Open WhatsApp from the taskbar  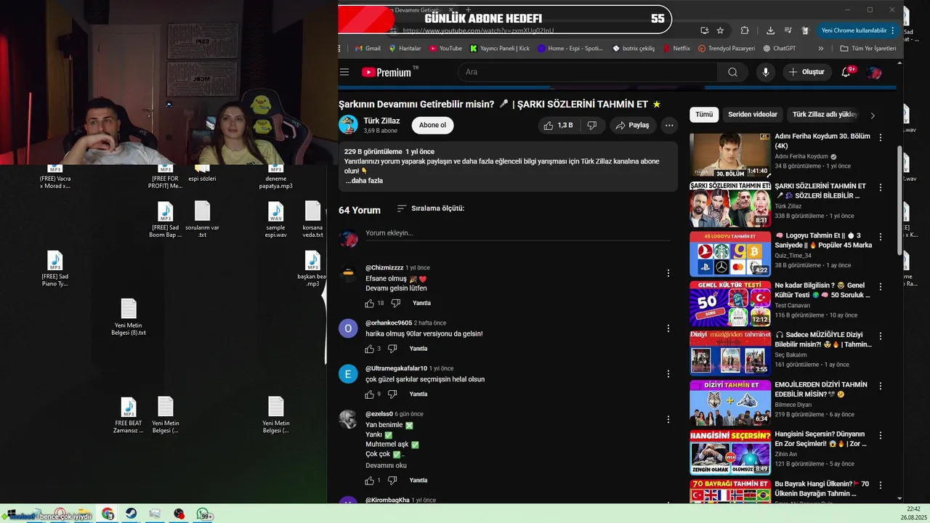coord(204,514)
